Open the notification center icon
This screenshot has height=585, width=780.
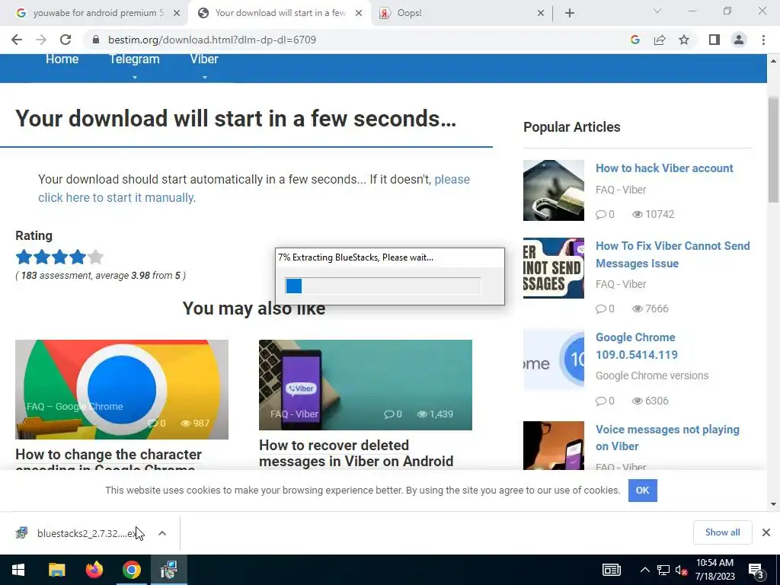[x=756, y=571]
